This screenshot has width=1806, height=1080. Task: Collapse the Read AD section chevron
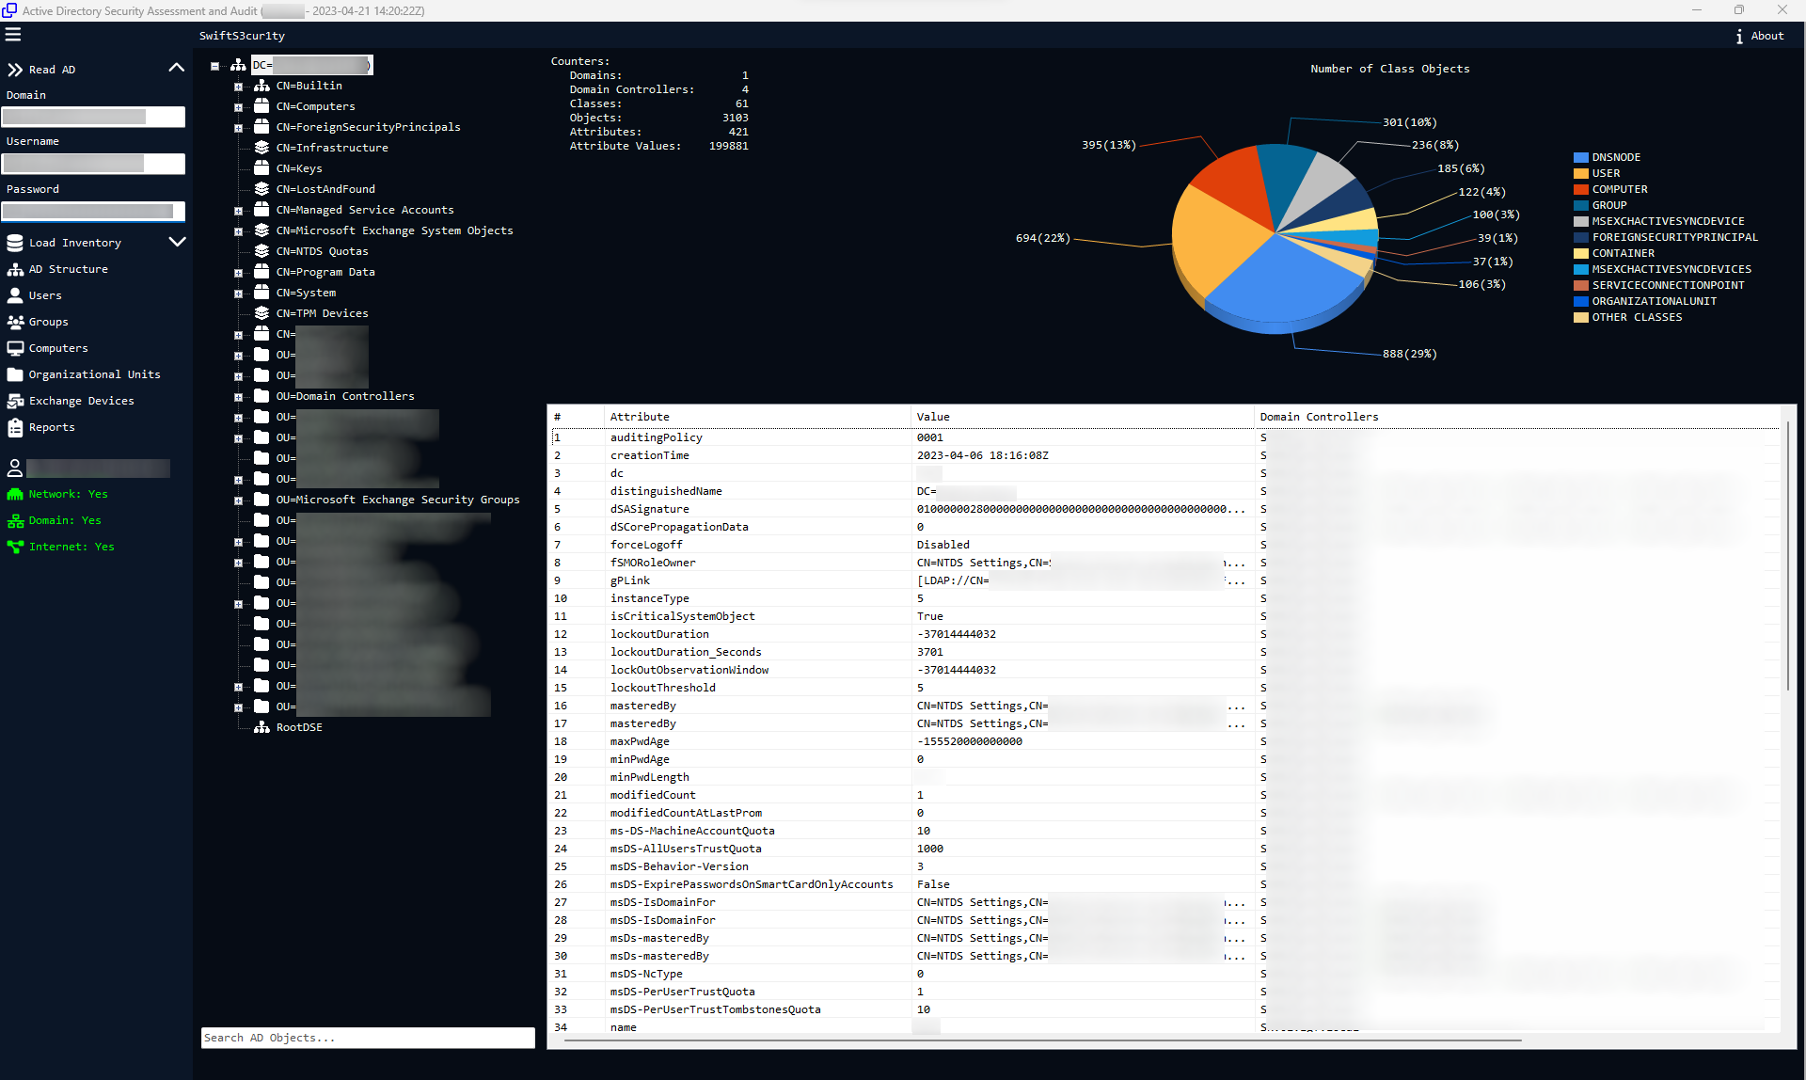[177, 68]
